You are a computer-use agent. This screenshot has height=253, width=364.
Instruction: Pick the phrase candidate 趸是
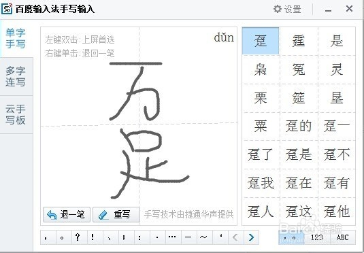coord(299,154)
